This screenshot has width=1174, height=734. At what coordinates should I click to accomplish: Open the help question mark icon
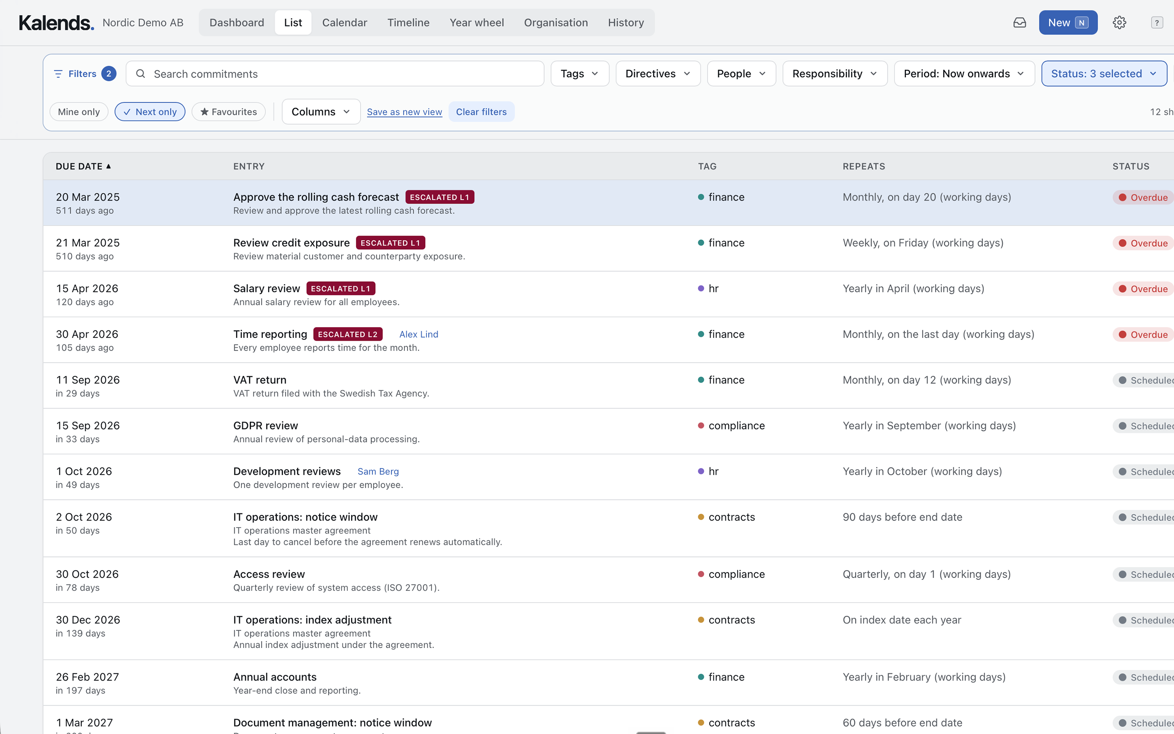click(x=1156, y=22)
